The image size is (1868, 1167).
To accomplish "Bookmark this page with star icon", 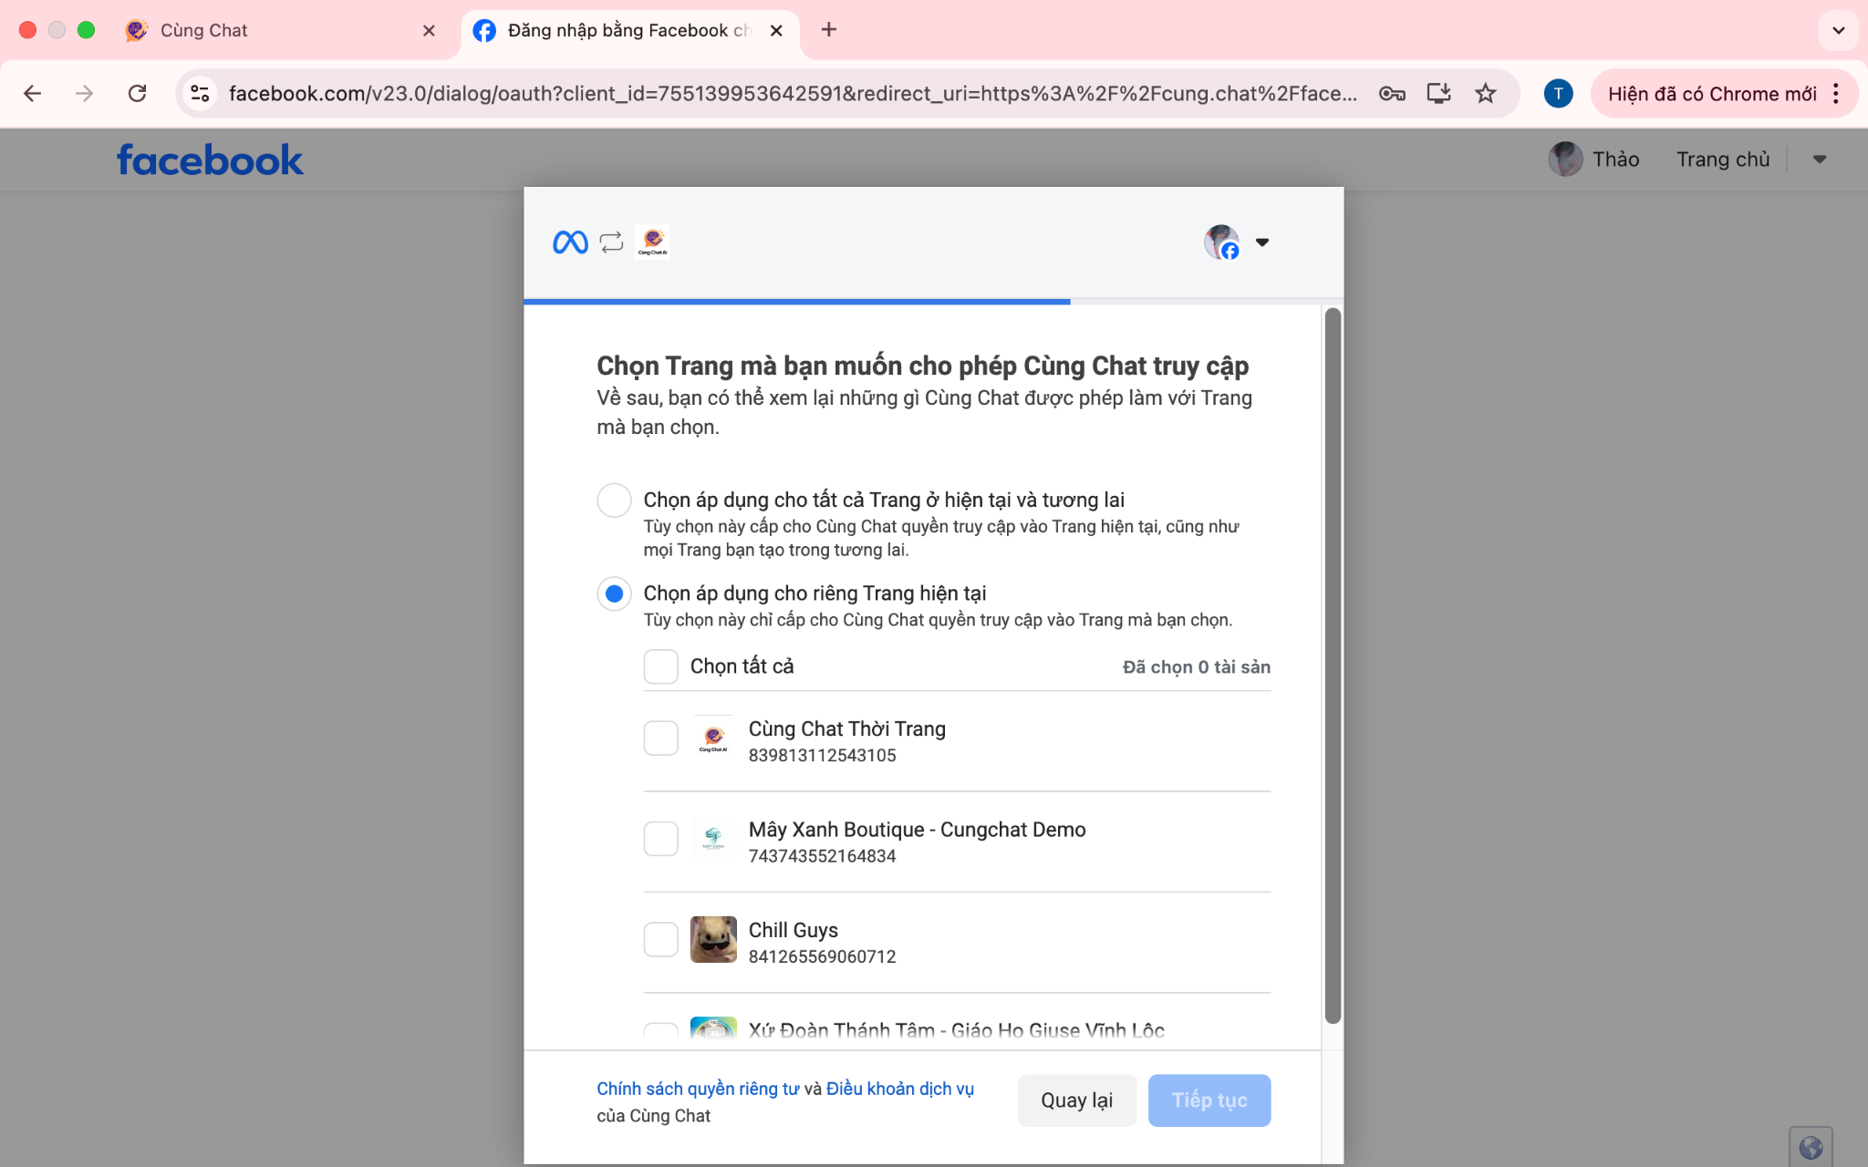I will tap(1486, 94).
